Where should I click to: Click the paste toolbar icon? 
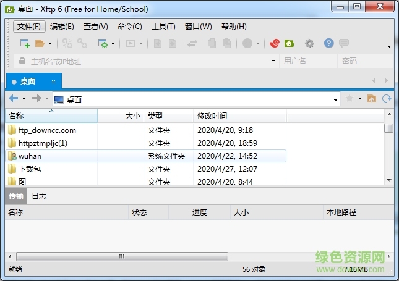point(226,43)
